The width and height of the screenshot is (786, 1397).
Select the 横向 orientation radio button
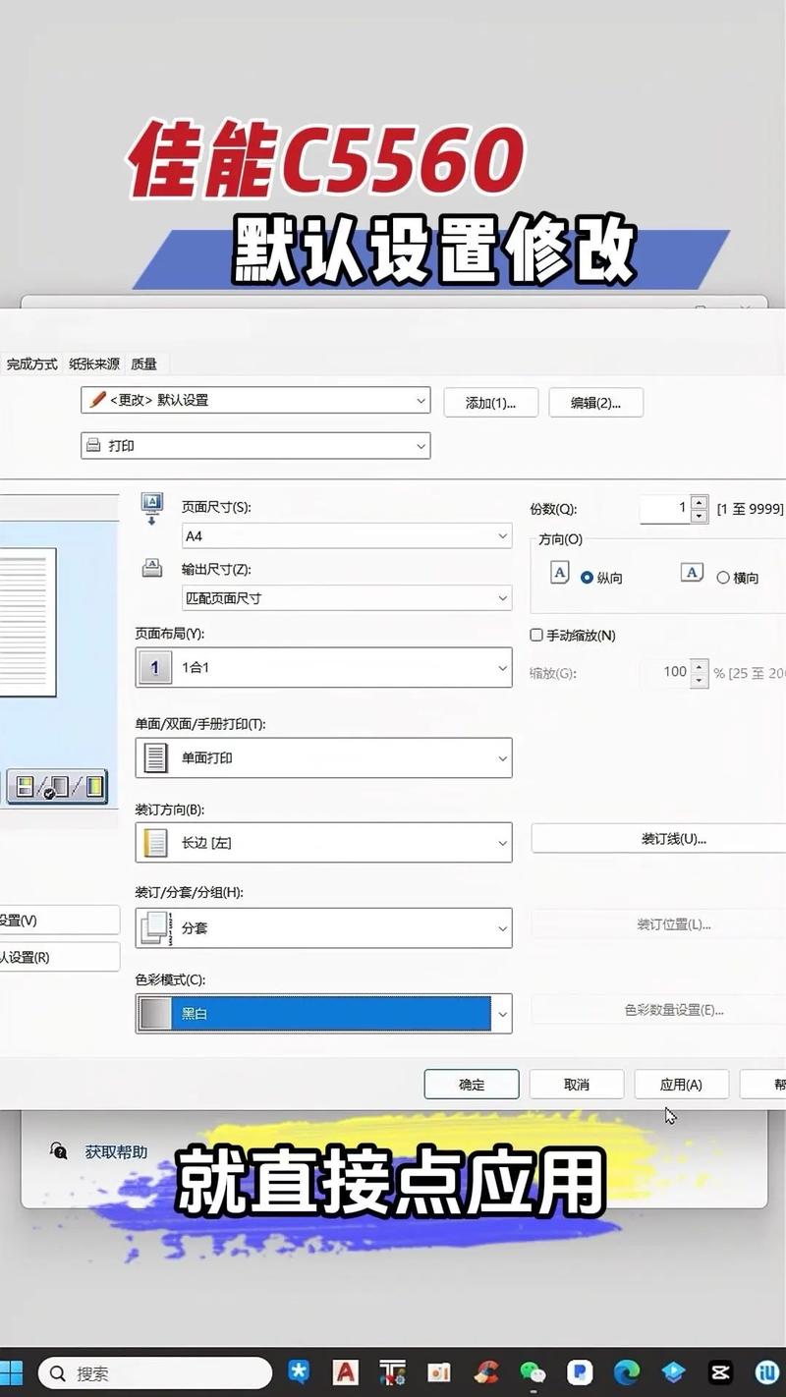click(x=723, y=578)
